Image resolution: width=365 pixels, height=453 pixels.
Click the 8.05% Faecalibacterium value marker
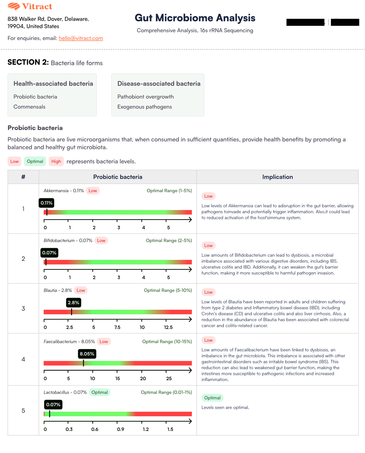87,354
